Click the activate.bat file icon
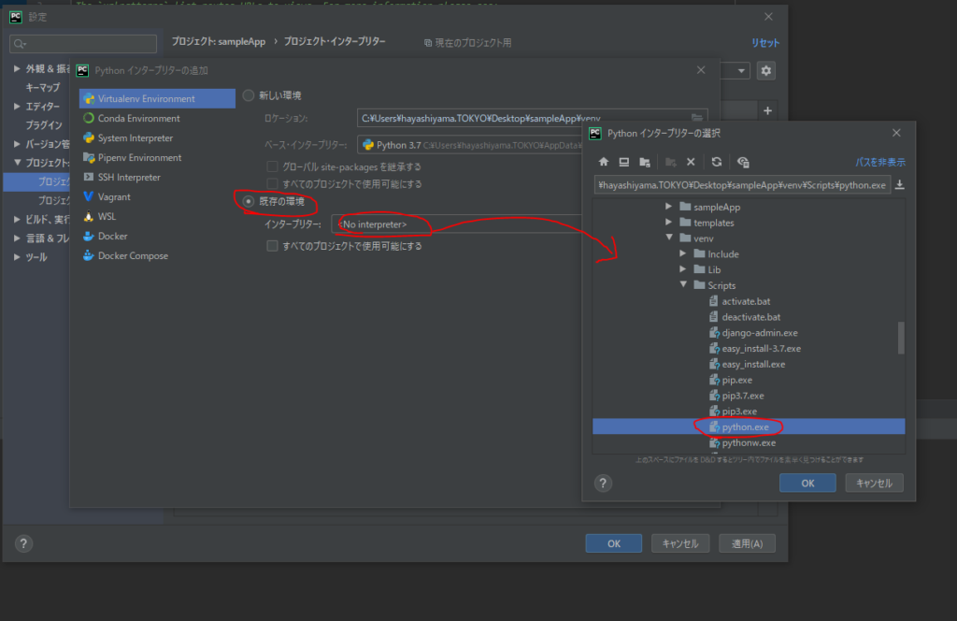This screenshot has width=957, height=621. [714, 301]
